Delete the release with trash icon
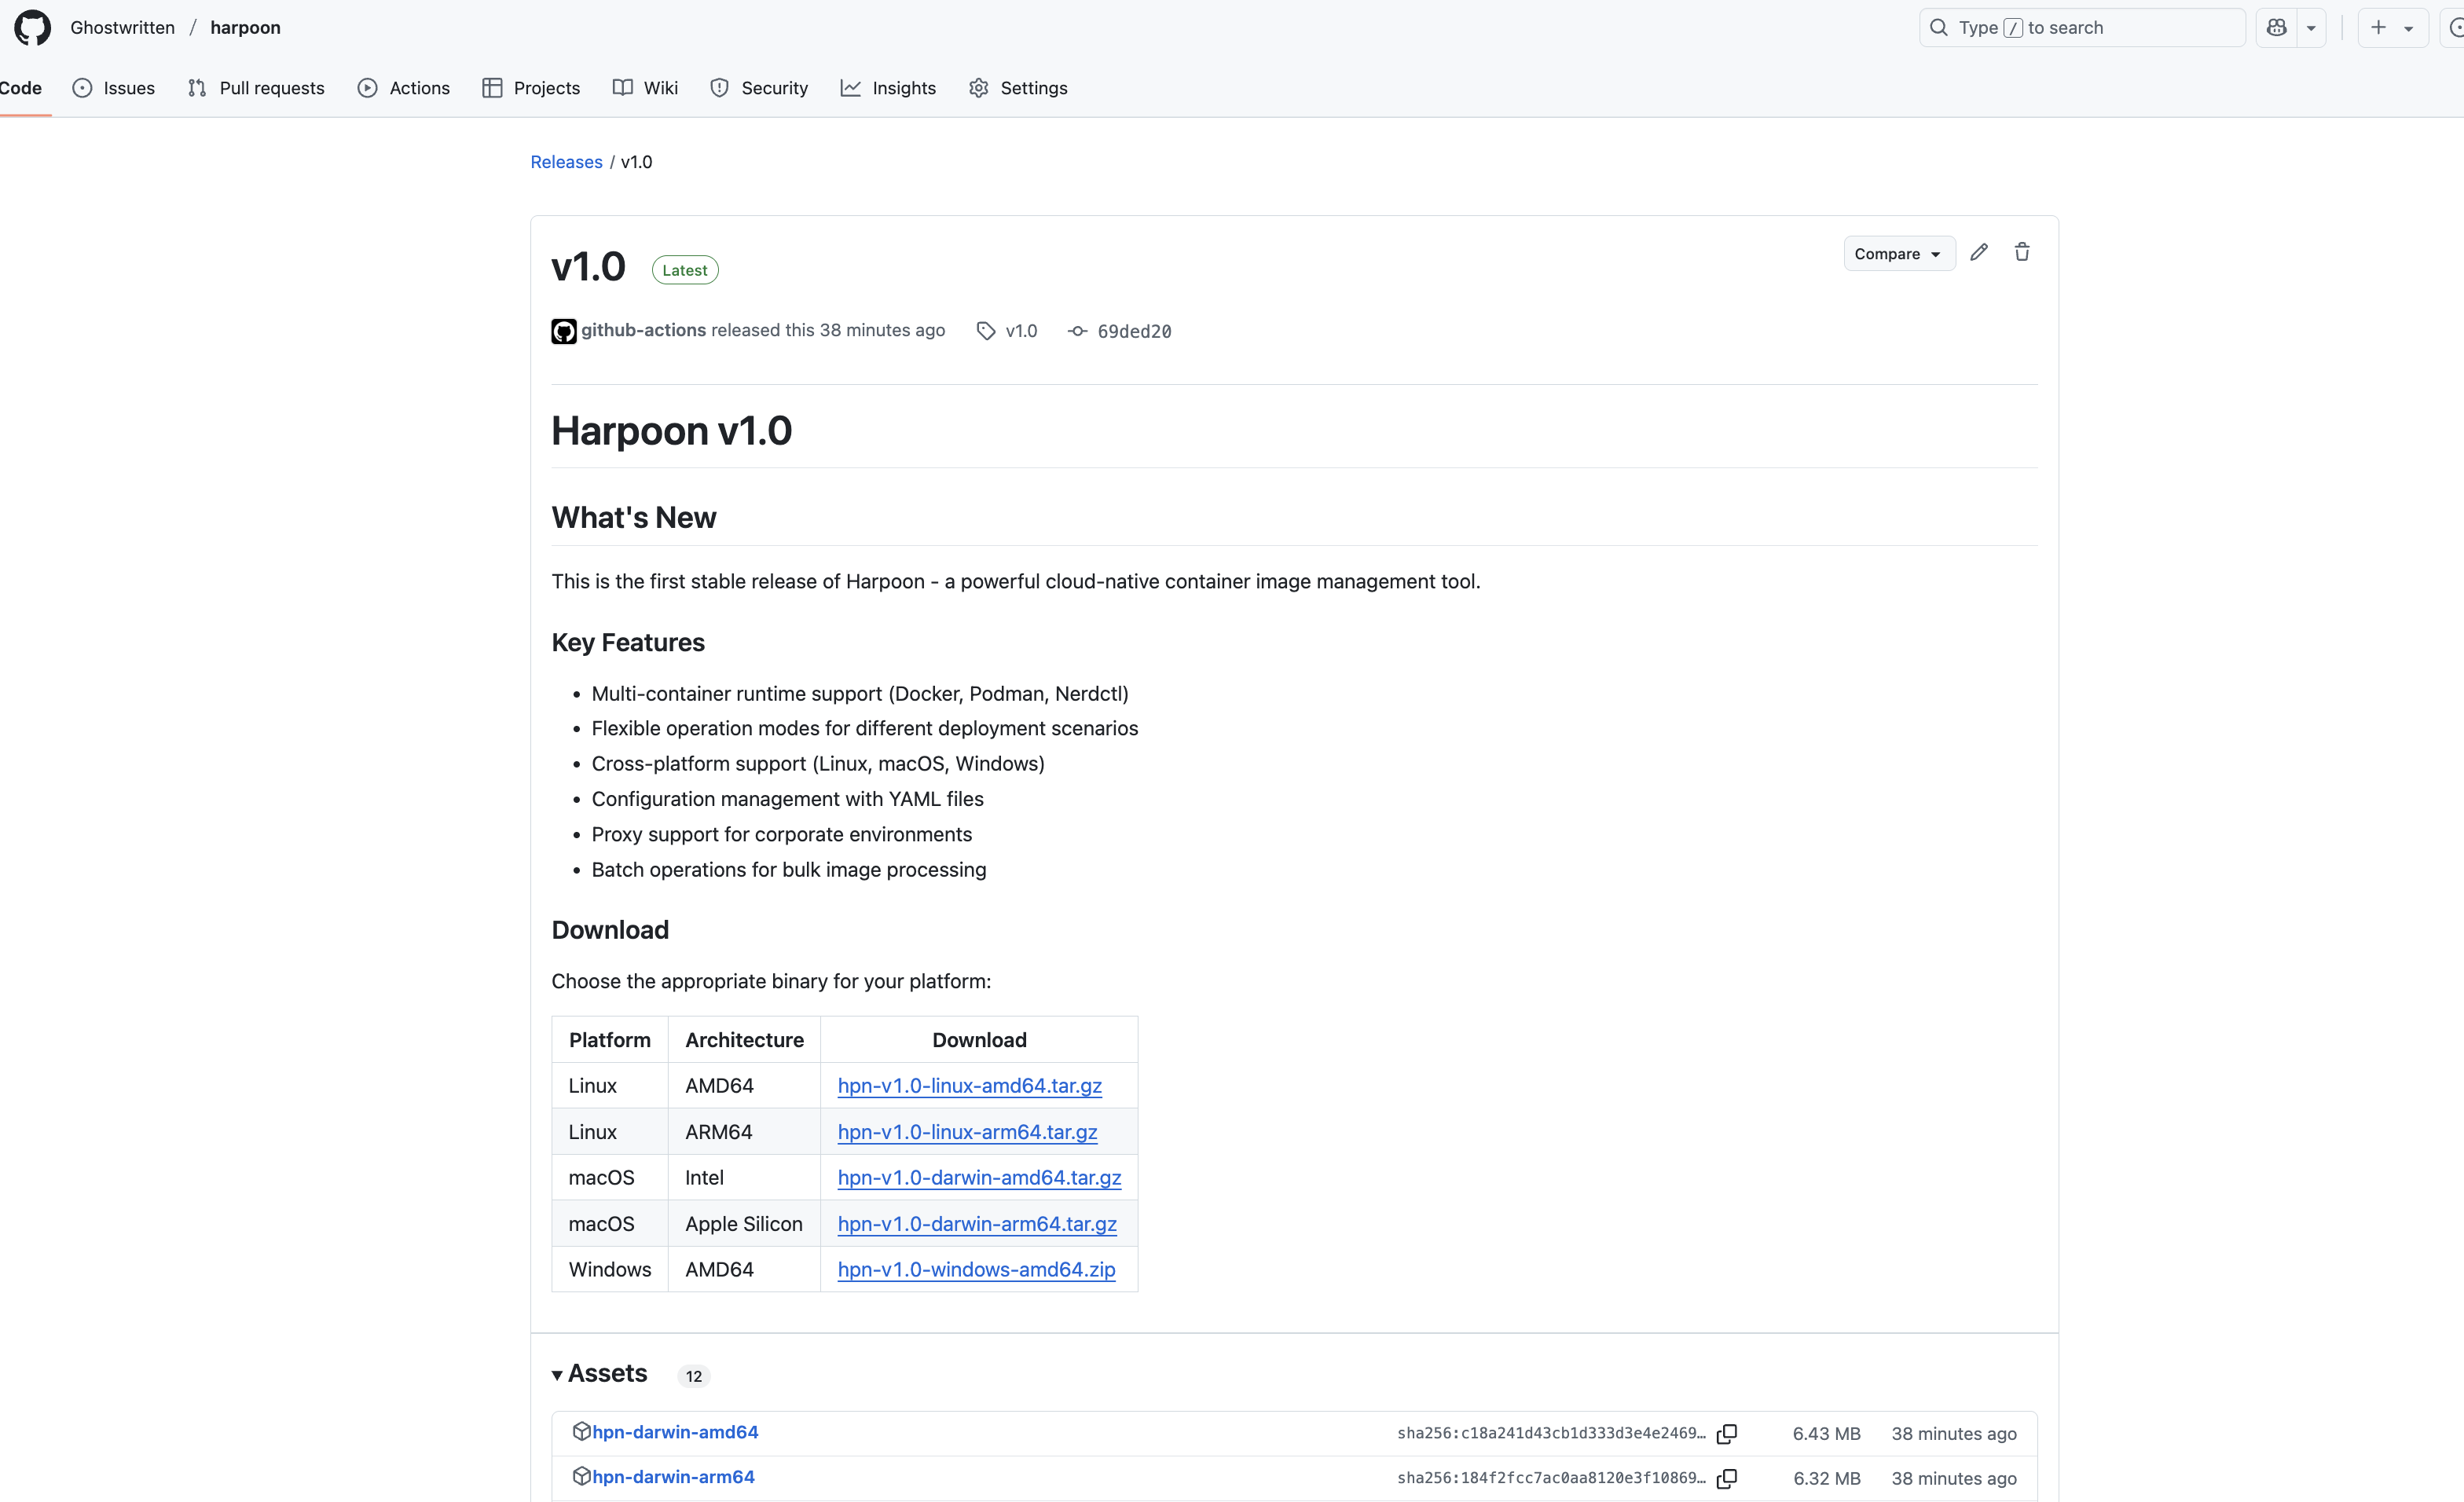The height and width of the screenshot is (1502, 2464). click(x=2022, y=252)
